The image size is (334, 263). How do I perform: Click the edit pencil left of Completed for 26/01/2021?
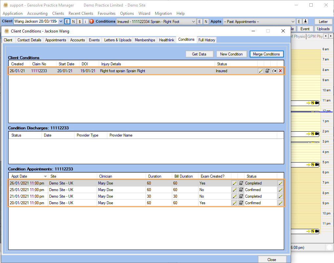pyautogui.click(x=234, y=183)
